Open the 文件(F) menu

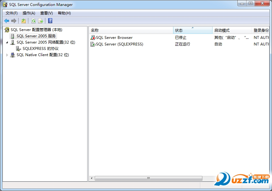point(12,13)
